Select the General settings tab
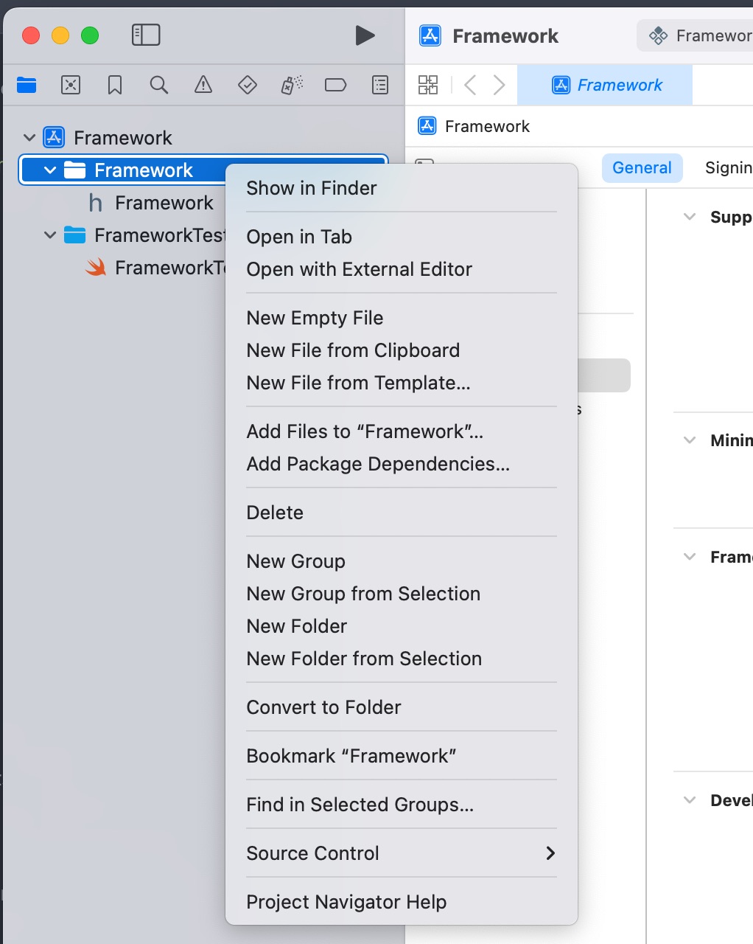The width and height of the screenshot is (753, 944). click(642, 167)
